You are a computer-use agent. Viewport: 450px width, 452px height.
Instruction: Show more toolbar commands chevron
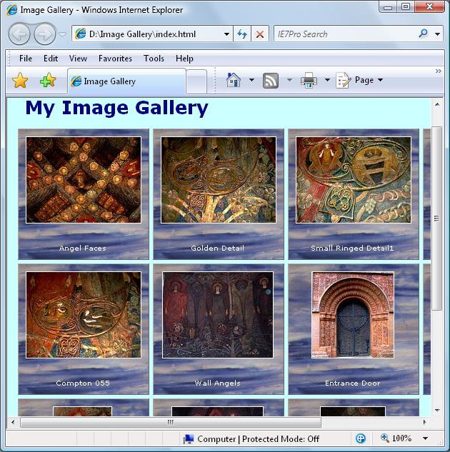[x=438, y=71]
